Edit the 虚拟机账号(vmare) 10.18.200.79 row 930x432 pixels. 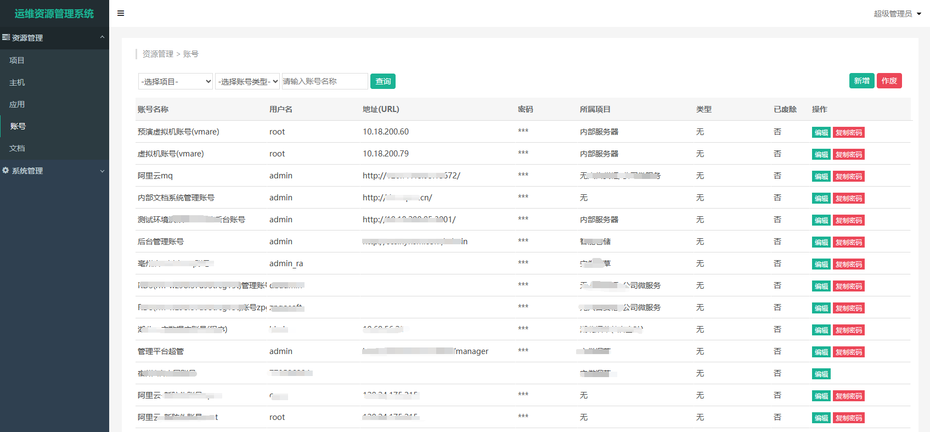(821, 154)
